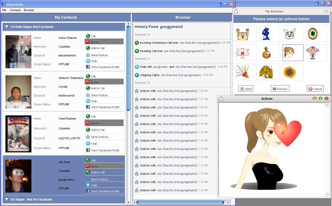The width and height of the screenshot is (332, 206).
Task: Send Acticon to Ankur Khanna
Action: tap(100, 55)
